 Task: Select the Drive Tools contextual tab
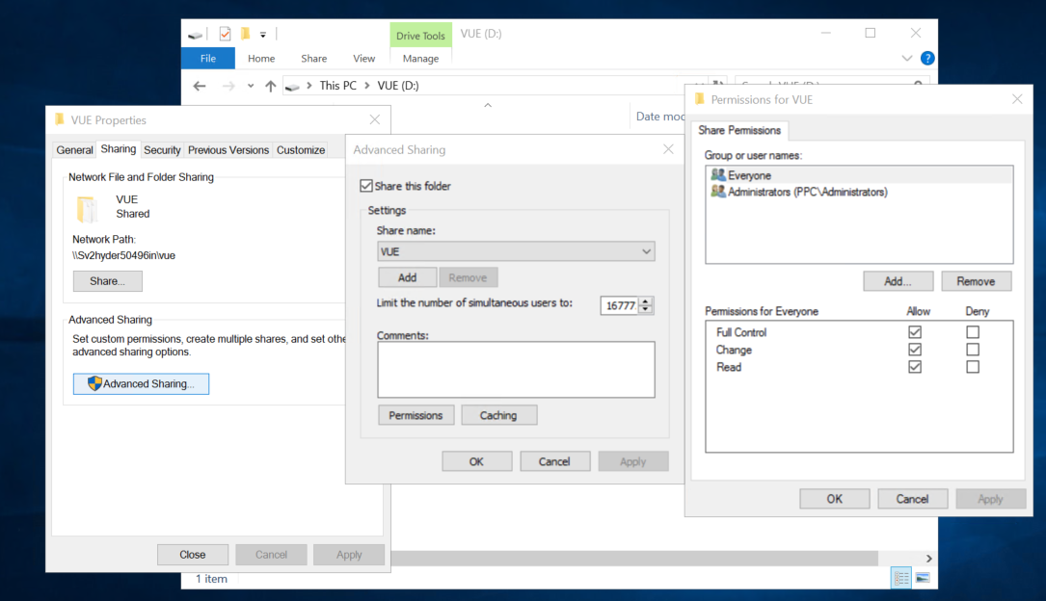click(x=420, y=36)
